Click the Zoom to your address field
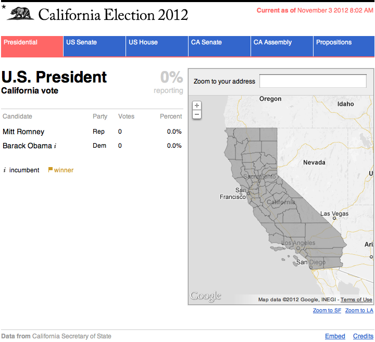 pos(312,81)
